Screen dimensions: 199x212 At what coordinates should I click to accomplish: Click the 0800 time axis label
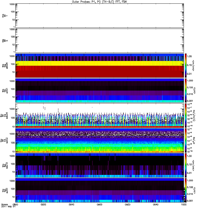pyautogui.click(x=16, y=205)
